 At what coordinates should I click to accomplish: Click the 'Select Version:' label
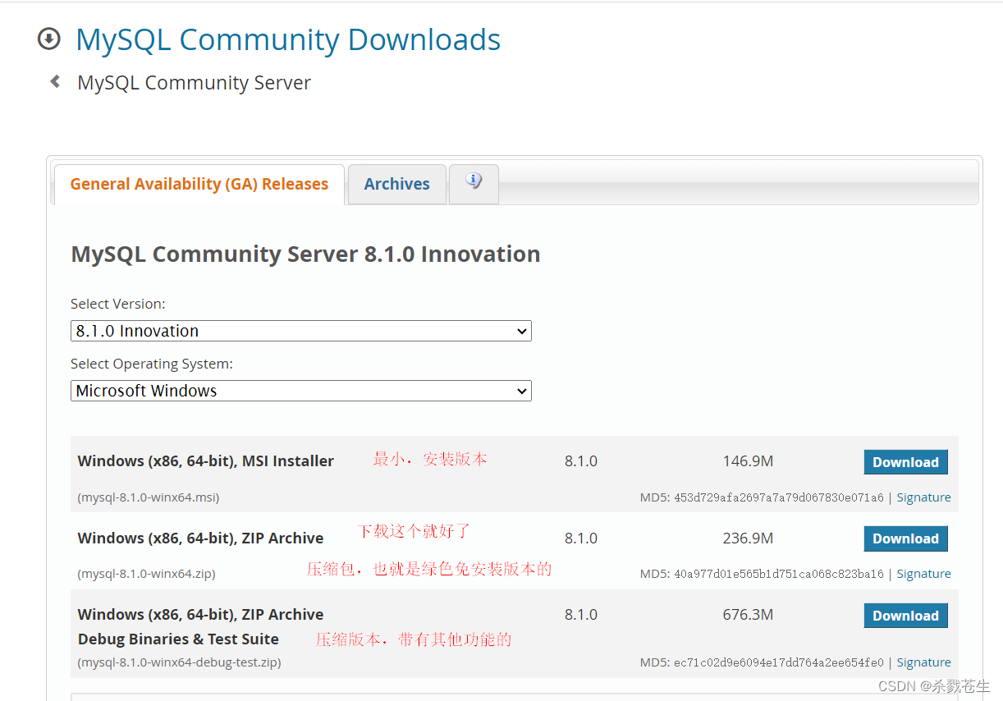tap(118, 304)
